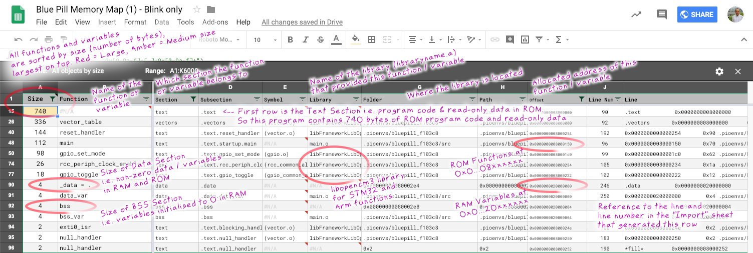Viewport: 753px width, 253px height.
Task: Insert a chart using toolbar icon
Action: 525,39
